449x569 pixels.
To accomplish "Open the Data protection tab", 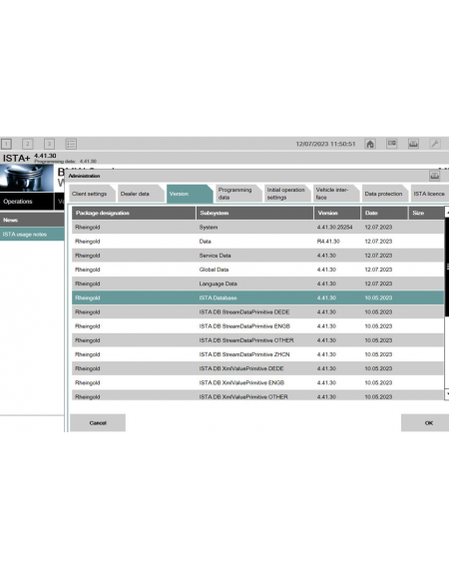I will tap(384, 194).
